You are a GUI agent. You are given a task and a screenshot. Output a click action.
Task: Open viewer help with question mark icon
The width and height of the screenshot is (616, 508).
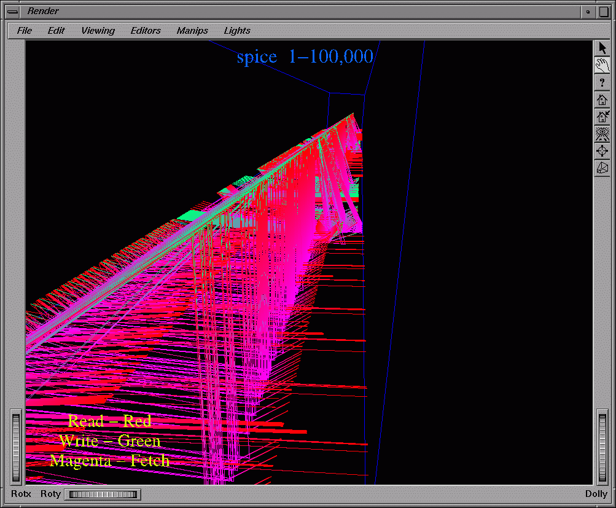pyautogui.click(x=602, y=83)
